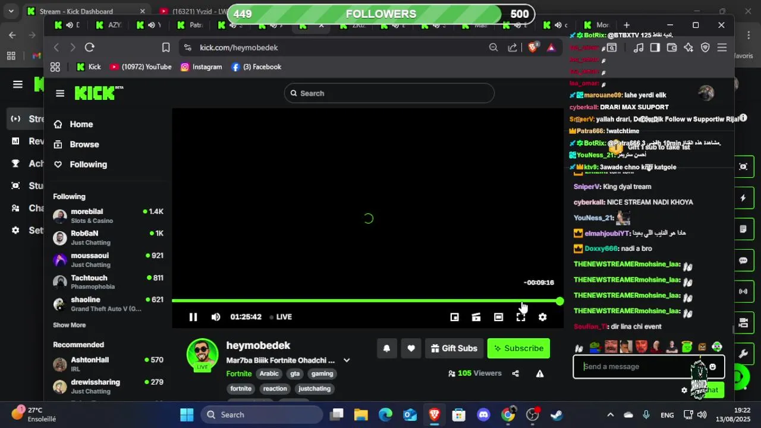Follow channel with the heart button
The height and width of the screenshot is (428, 761).
coord(411,348)
